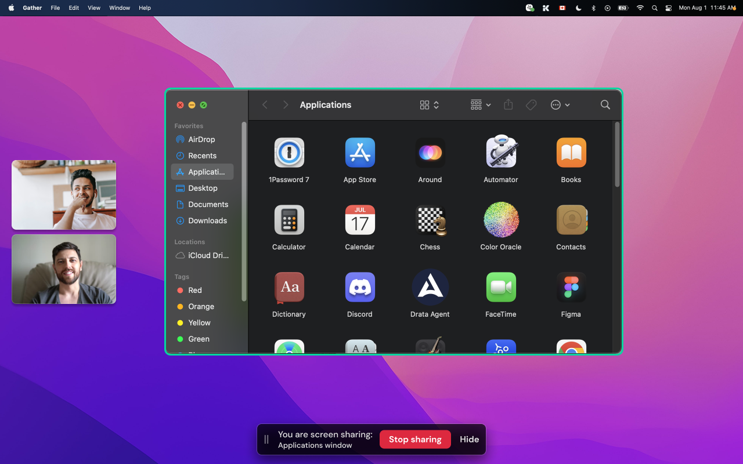
Task: Click the Stop sharing button
Action: click(415, 439)
